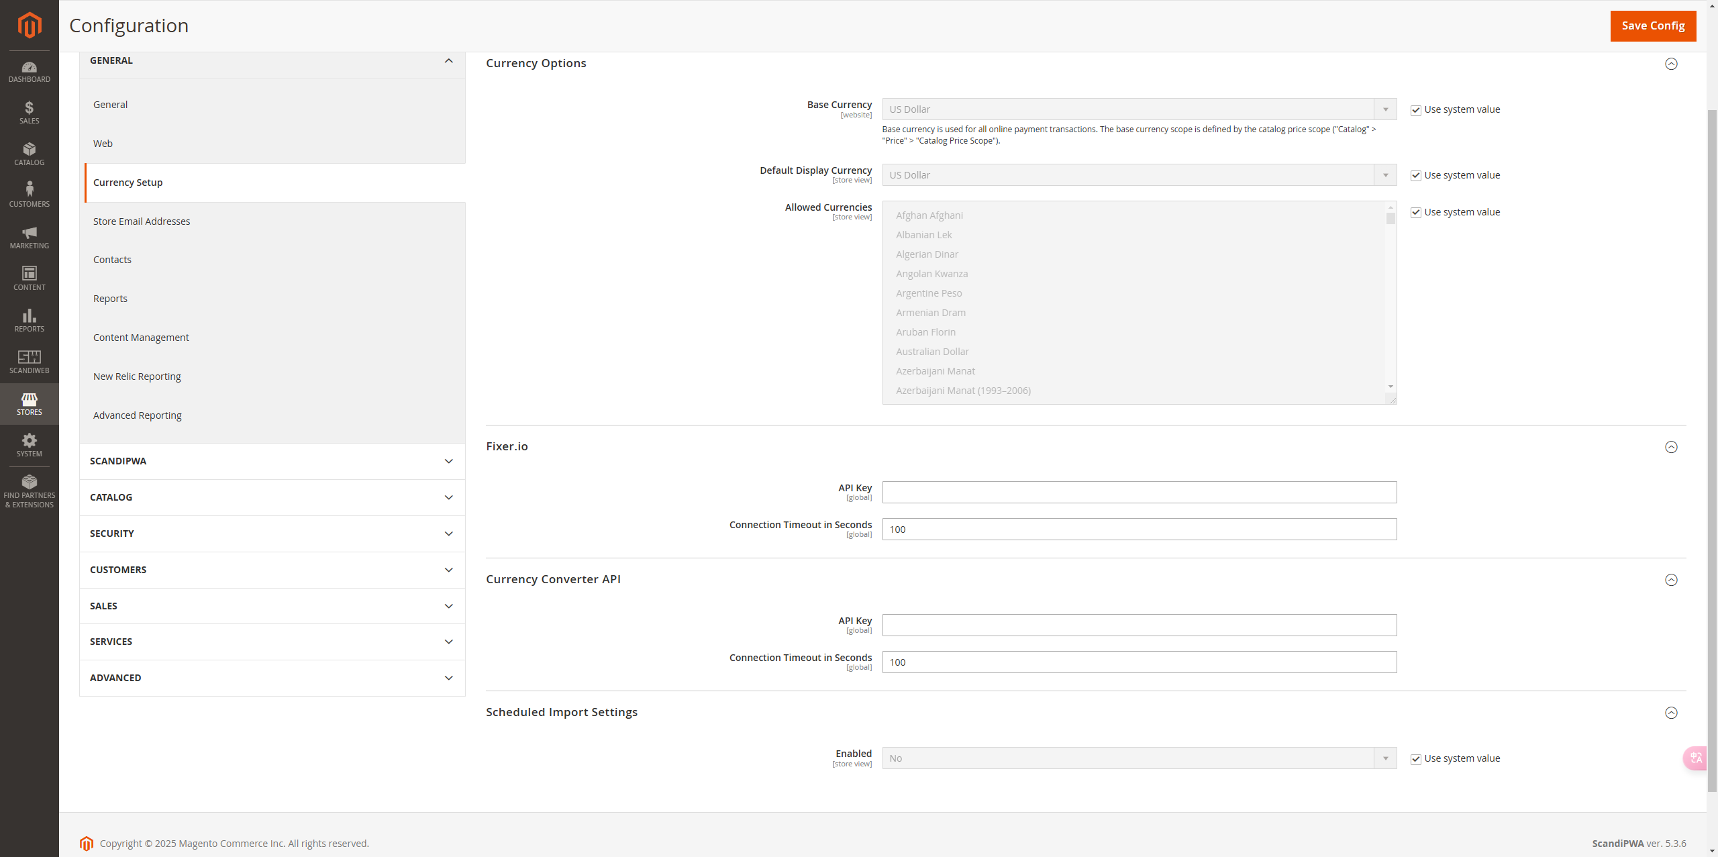The height and width of the screenshot is (857, 1718).
Task: Open the Marketing megaphone icon menu
Action: (x=29, y=238)
